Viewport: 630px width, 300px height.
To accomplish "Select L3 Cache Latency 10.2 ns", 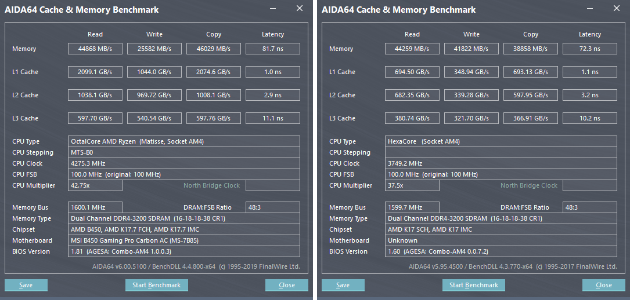I will tap(590, 118).
